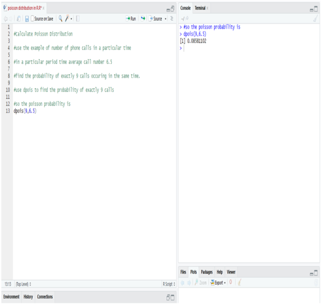Open the Packages tab
The width and height of the screenshot is (323, 304).
(x=206, y=272)
